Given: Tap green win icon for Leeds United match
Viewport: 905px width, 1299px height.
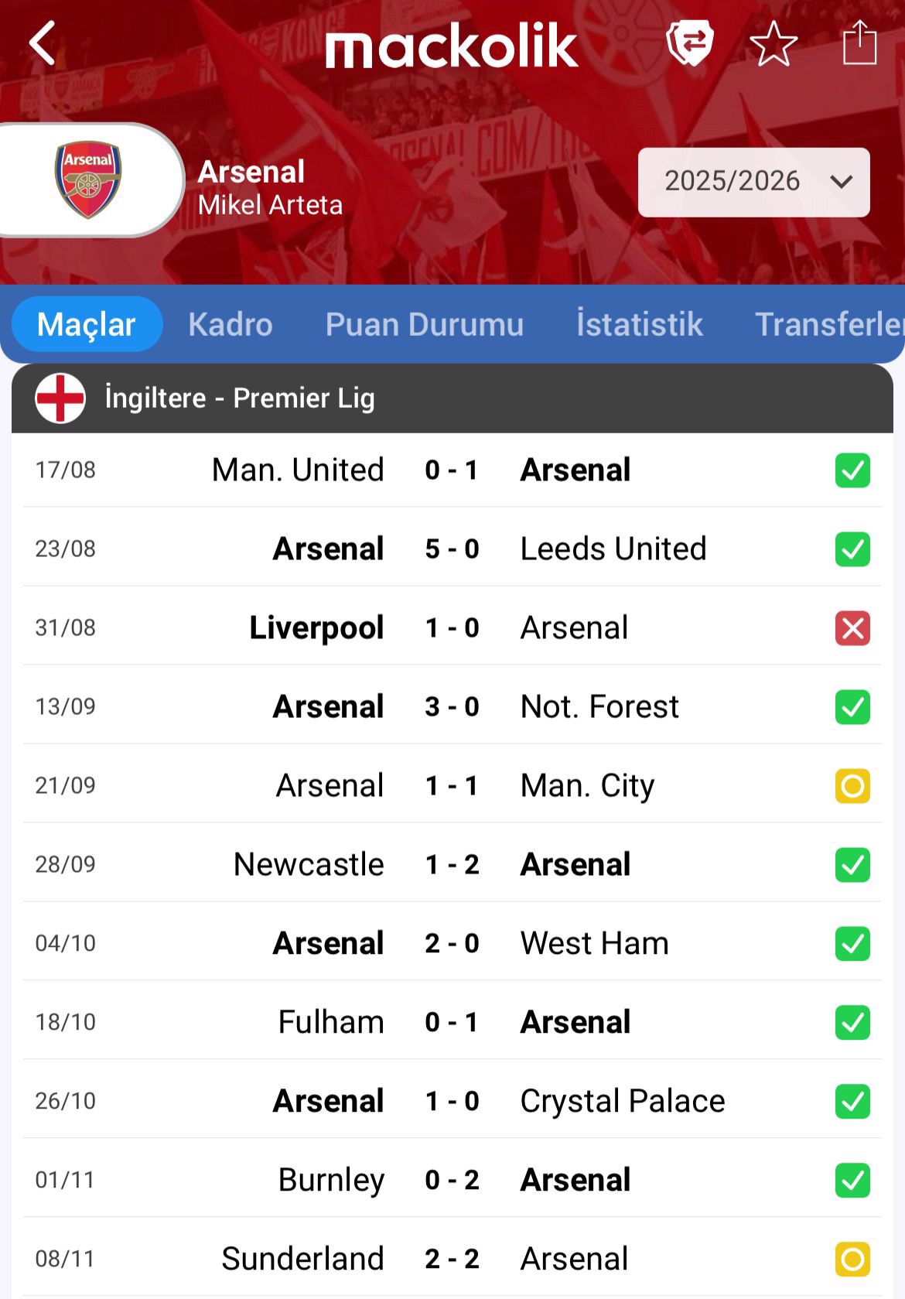Looking at the screenshot, I should pos(852,549).
